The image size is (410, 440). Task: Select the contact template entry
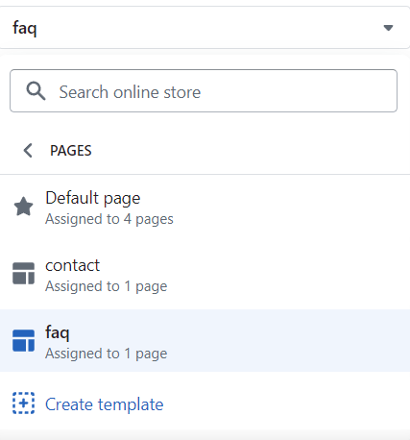[205, 275]
